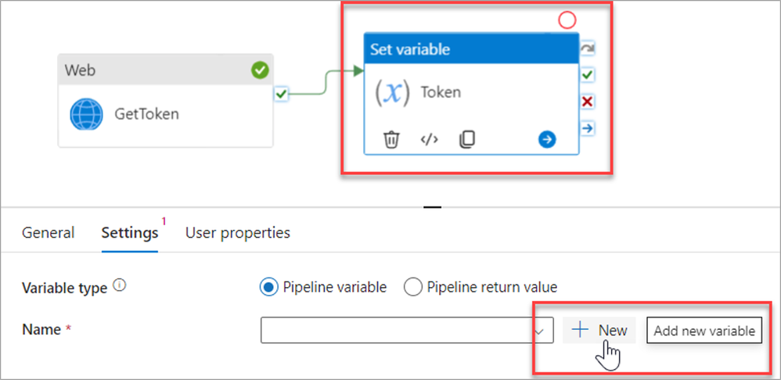The width and height of the screenshot is (781, 380).
Task: Switch to the Settings tab
Action: 130,233
